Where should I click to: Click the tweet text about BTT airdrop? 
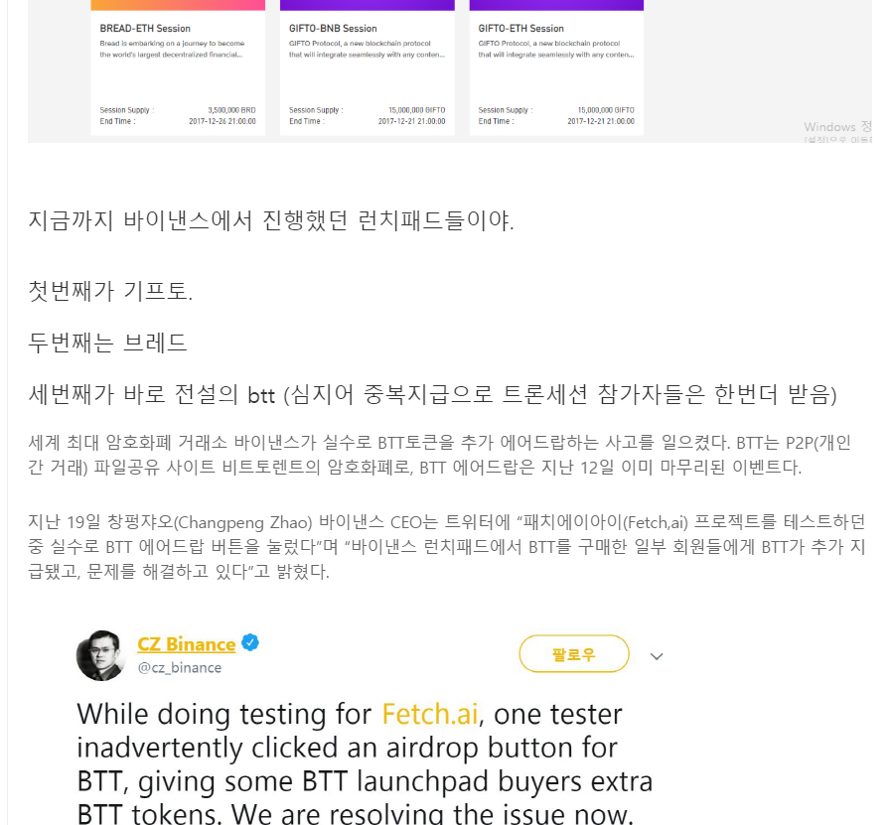pyautogui.click(x=365, y=763)
